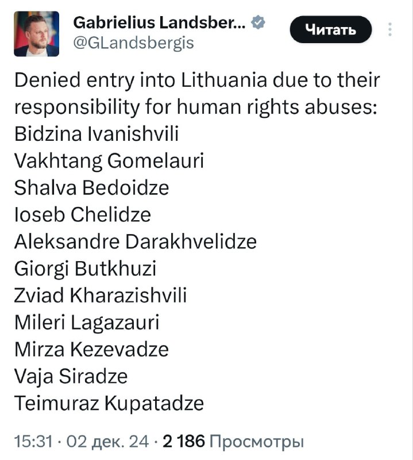The width and height of the screenshot is (413, 460).
Task: Click the 02 дек. 24 date
Action: (107, 442)
